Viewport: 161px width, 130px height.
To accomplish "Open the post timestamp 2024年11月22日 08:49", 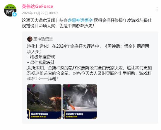I will click(40, 13).
